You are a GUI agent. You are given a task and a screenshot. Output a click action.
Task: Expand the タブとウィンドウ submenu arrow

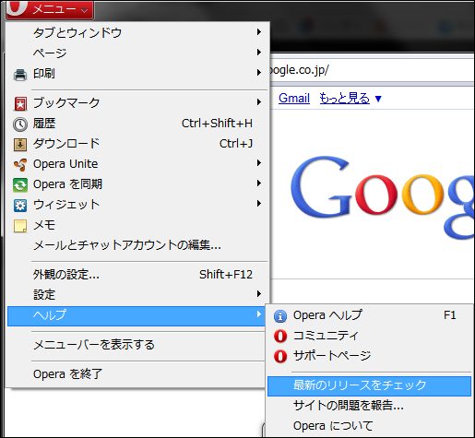[x=259, y=31]
